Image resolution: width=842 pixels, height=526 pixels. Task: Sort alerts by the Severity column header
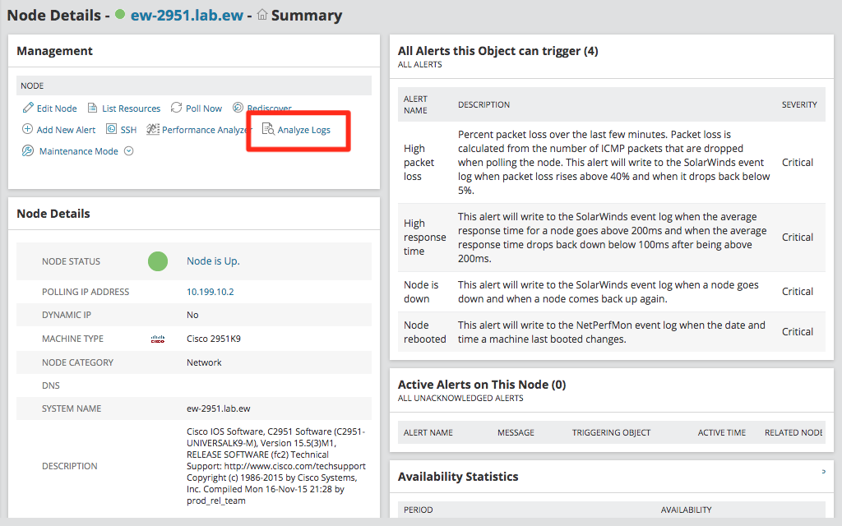799,104
